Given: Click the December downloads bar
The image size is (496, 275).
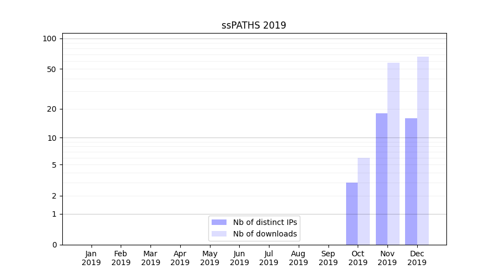Looking at the screenshot, I should [423, 151].
